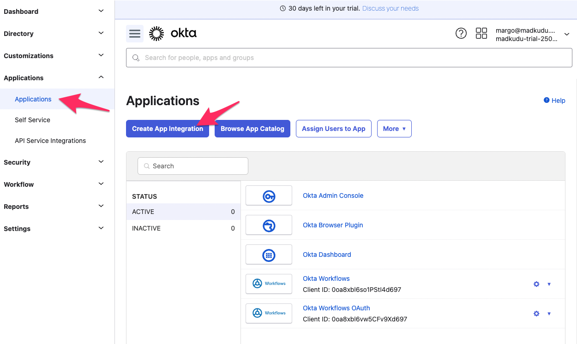Open Self Service in the sidebar
The height and width of the screenshot is (344, 577).
[x=32, y=120]
